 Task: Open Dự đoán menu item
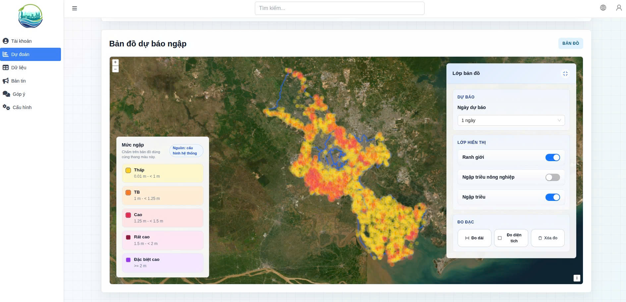point(30,54)
